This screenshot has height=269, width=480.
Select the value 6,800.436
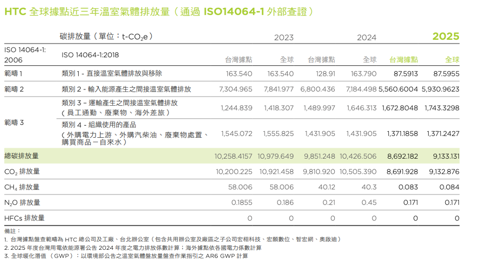[x=318, y=89]
